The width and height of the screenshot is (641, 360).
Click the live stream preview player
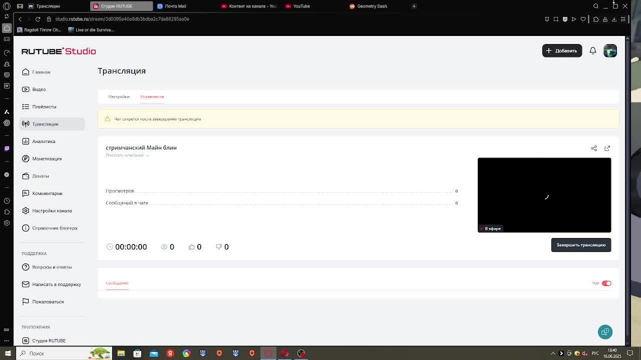pos(544,195)
